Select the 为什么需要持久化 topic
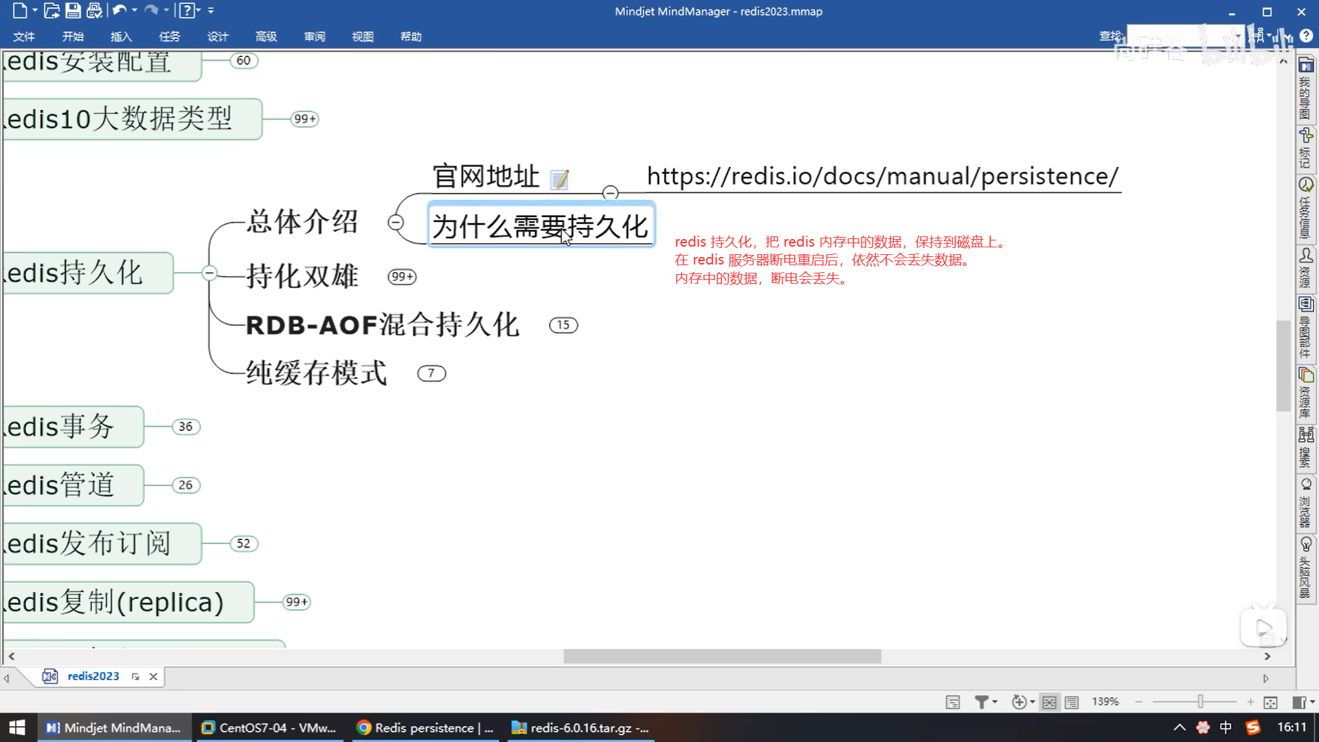The width and height of the screenshot is (1319, 742). pos(540,226)
